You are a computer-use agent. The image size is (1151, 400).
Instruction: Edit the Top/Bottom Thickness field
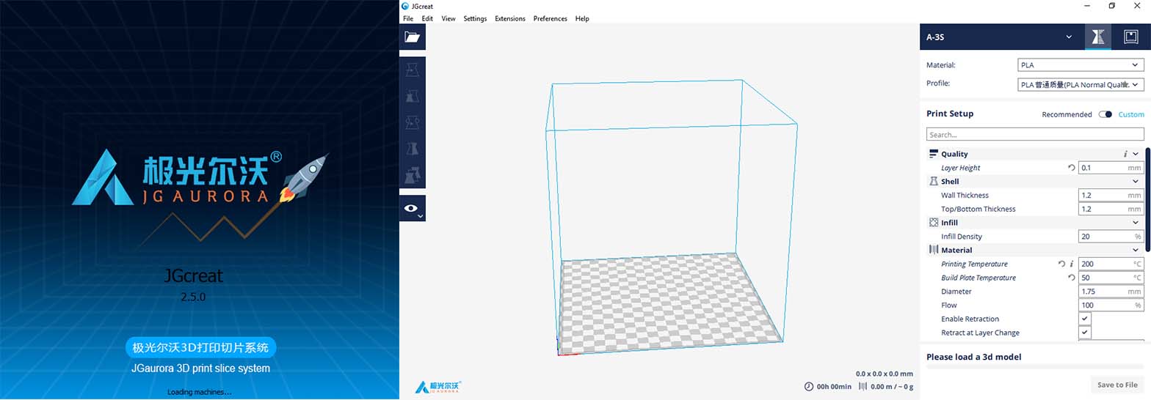1111,209
